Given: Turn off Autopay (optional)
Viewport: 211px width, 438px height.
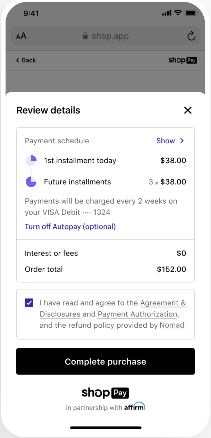Looking at the screenshot, I should tap(70, 227).
